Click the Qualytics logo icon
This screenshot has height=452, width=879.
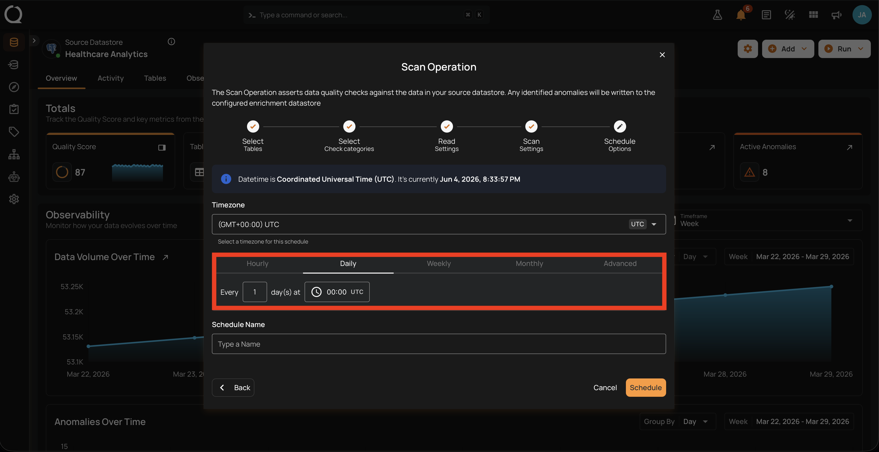(x=13, y=14)
